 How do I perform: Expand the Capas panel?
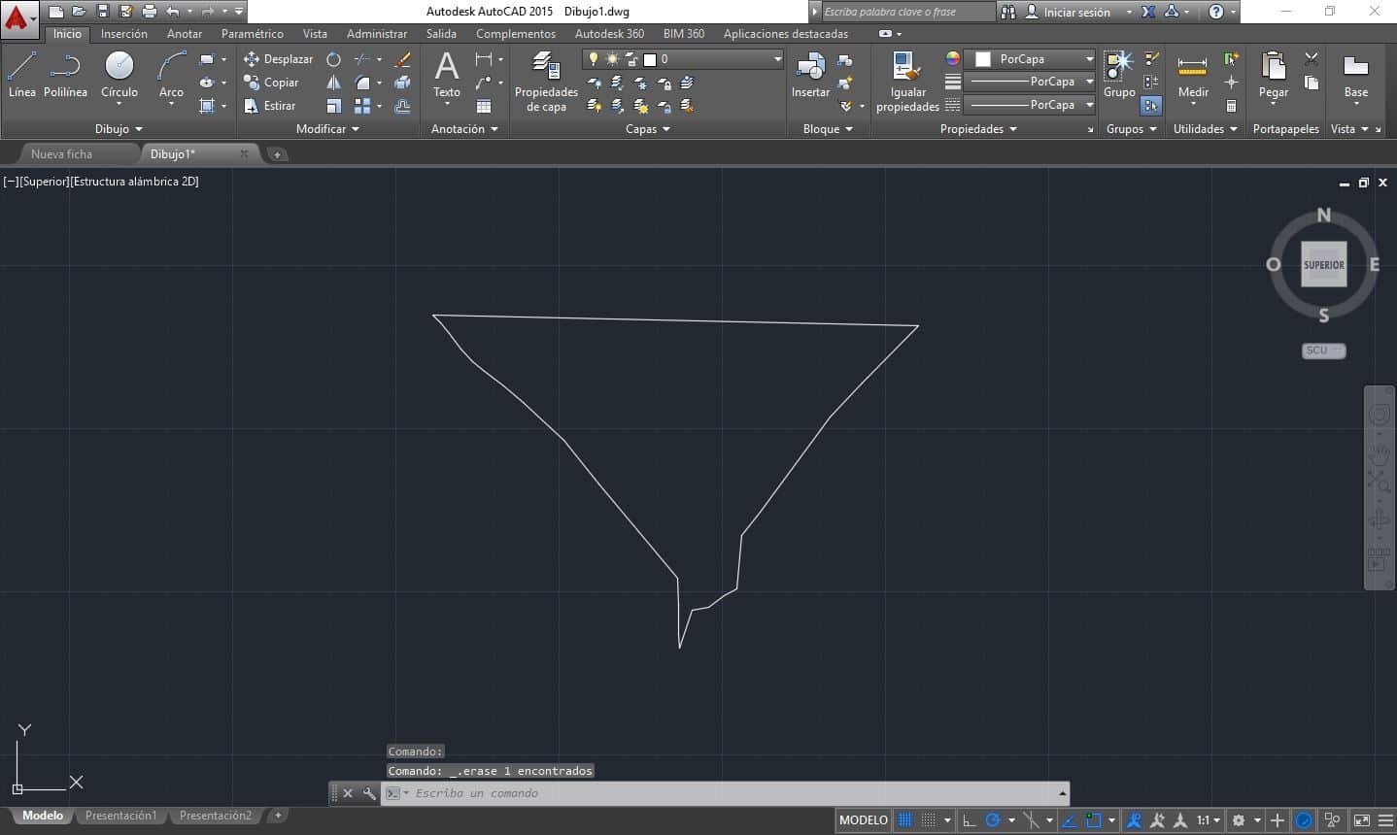(647, 129)
